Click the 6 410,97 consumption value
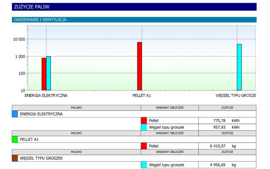270x169 pixels. click(218, 146)
